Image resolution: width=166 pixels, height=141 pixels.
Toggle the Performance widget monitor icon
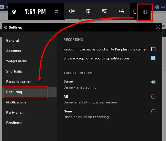pyautogui.click(x=105, y=11)
